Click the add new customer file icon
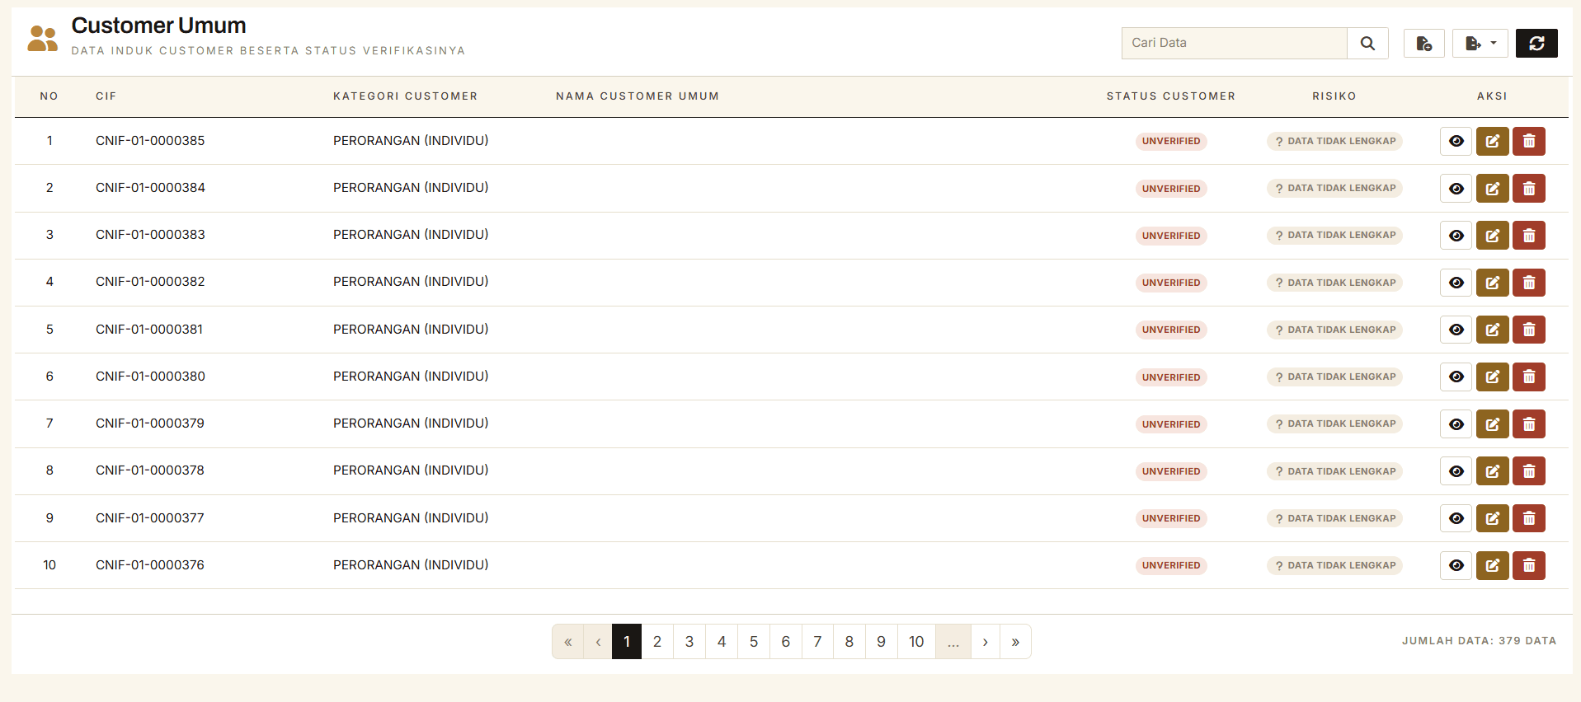Screen dimensions: 1581x702 [x=1423, y=43]
